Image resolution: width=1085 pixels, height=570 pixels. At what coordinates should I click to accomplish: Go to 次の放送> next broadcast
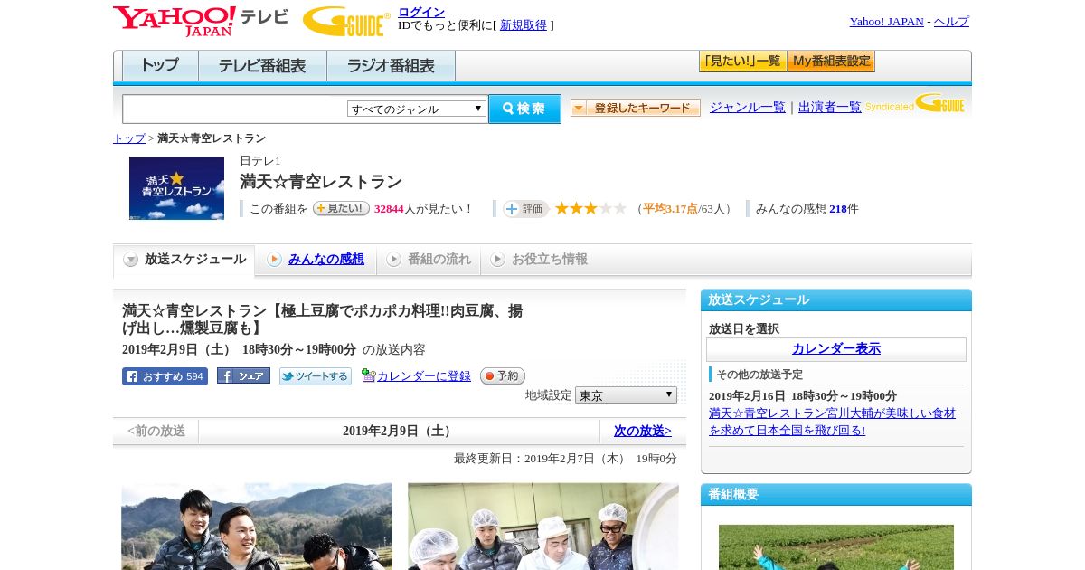point(643,432)
